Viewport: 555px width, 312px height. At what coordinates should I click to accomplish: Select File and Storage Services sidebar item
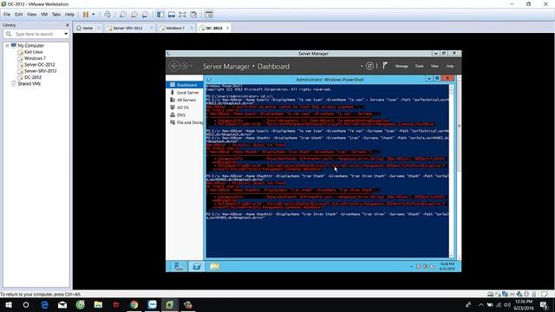coord(185,122)
